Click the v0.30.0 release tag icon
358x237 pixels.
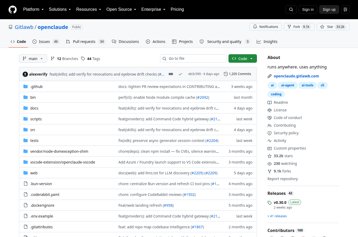(x=270, y=203)
